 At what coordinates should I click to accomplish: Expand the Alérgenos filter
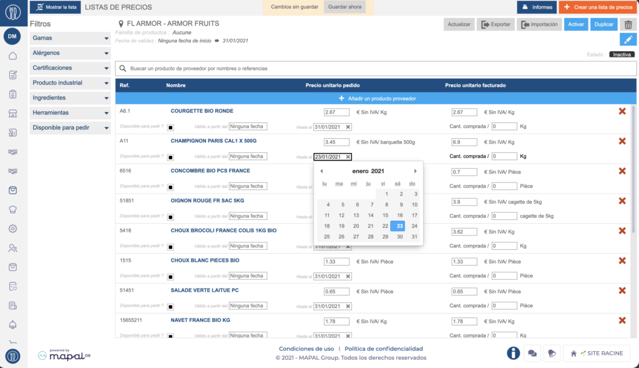tap(70, 53)
